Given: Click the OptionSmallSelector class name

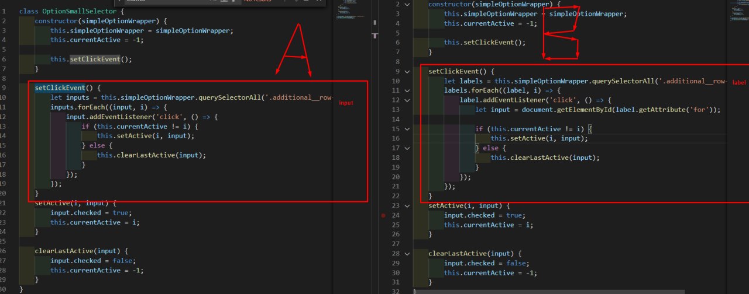Looking at the screenshot, I should tap(79, 11).
